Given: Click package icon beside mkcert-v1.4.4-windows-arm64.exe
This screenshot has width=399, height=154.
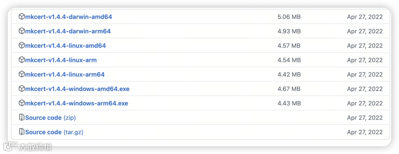Looking at the screenshot, I should pos(22,103).
